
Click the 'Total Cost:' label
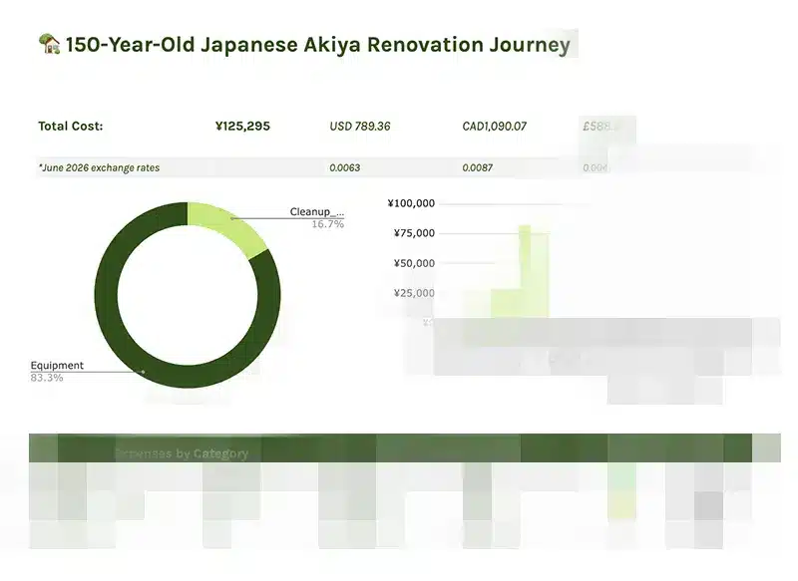70,126
